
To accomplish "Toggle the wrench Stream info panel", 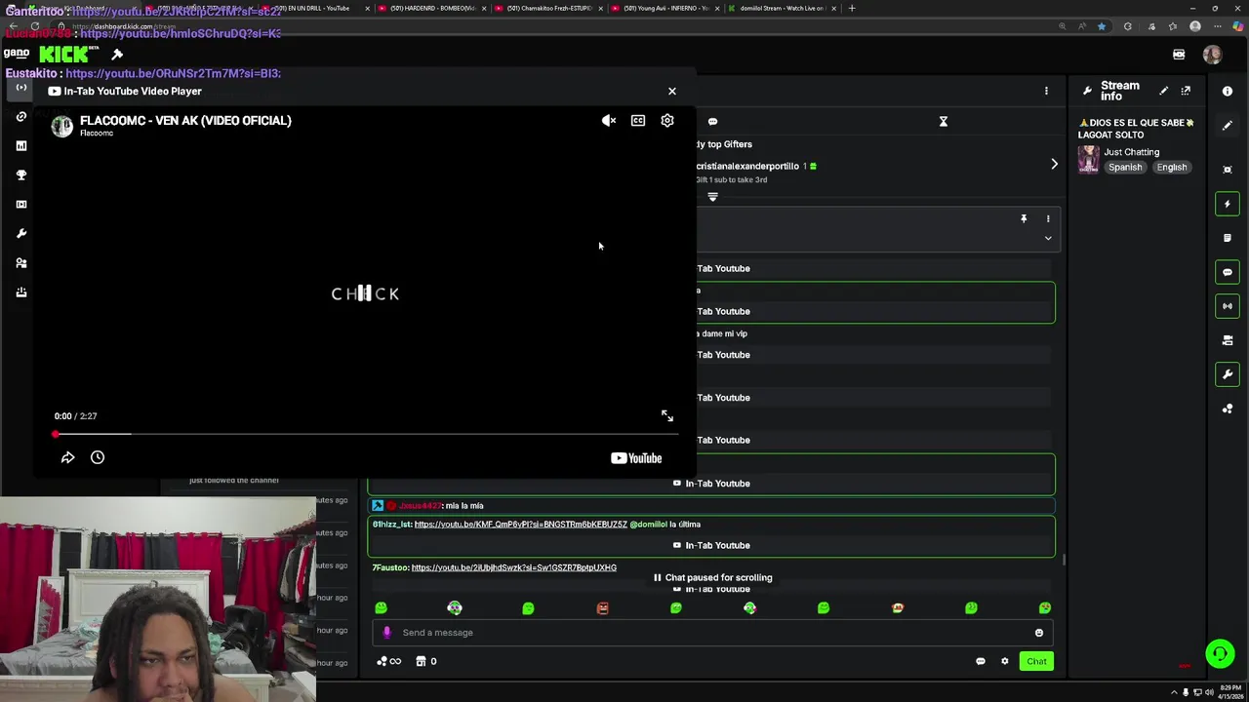I will click(1228, 374).
